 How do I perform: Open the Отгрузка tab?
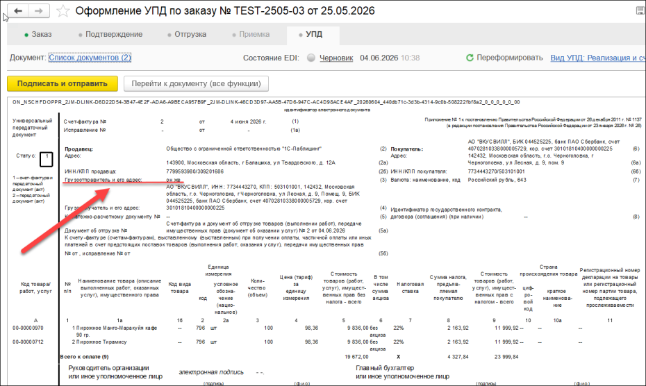pyautogui.click(x=187, y=34)
